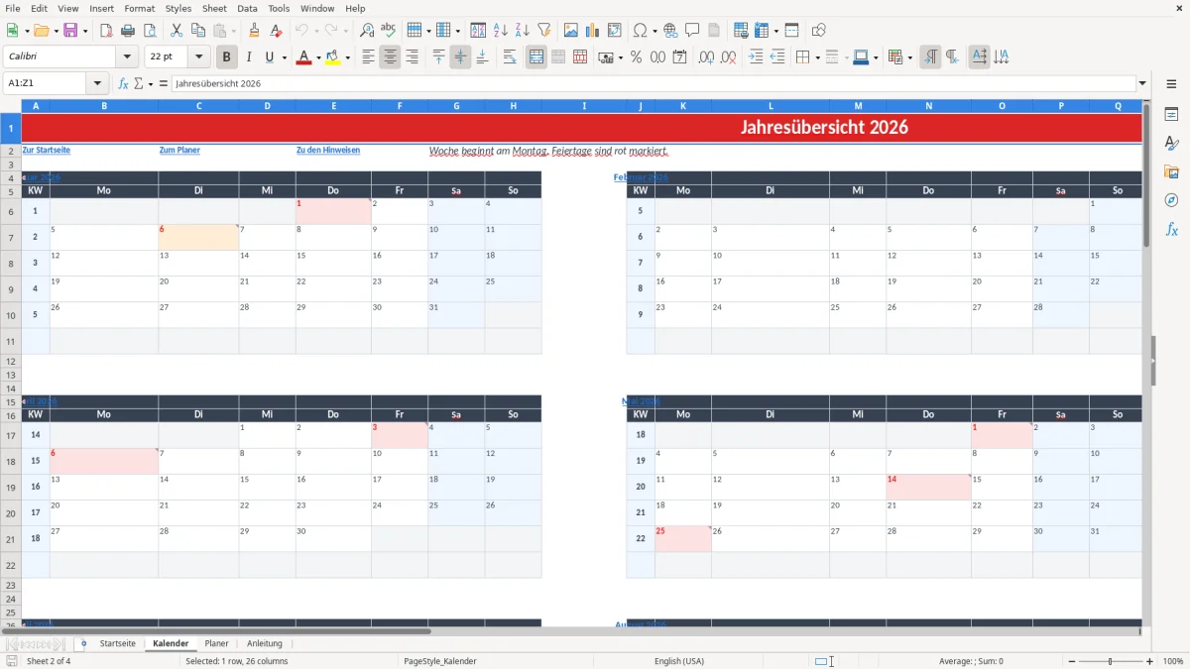Click Add Decimal Place icon
This screenshot has width=1190, height=669.
[707, 57]
